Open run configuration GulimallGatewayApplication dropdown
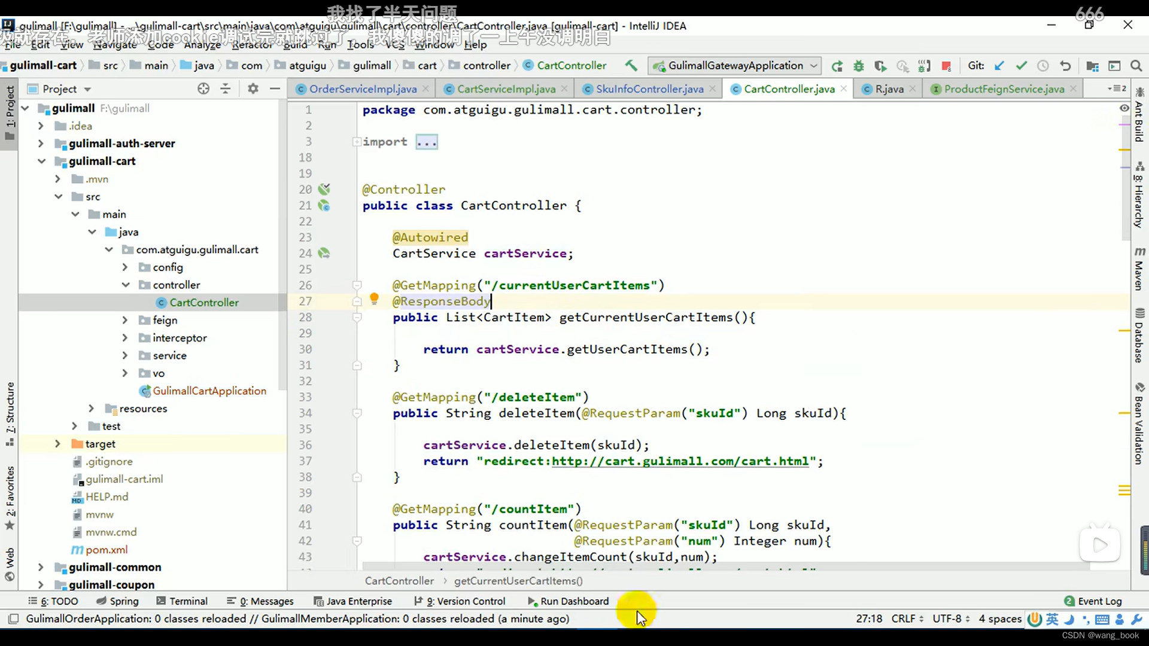1149x646 pixels. 735,66
